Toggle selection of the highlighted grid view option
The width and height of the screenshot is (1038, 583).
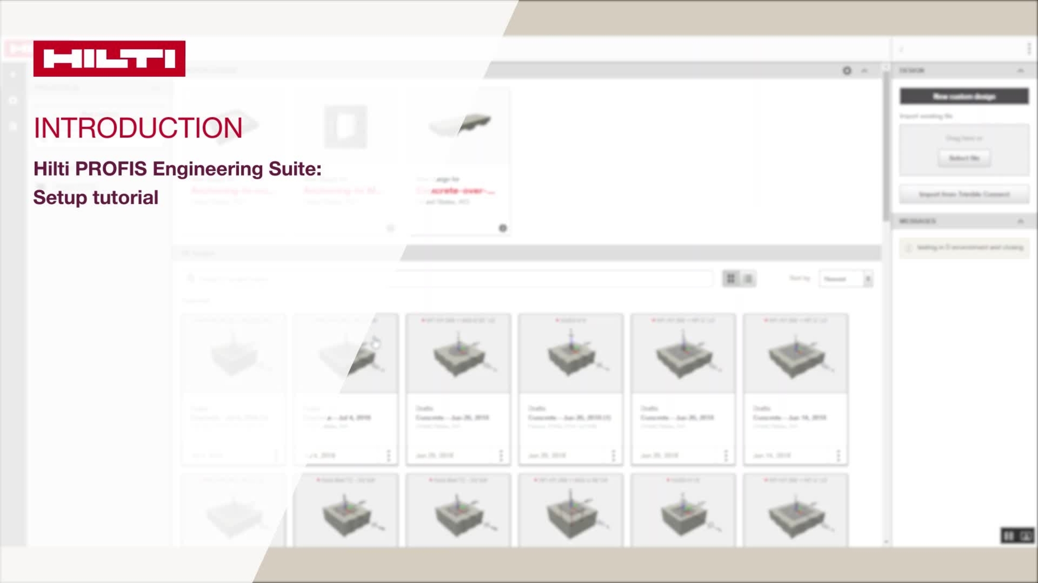click(x=731, y=278)
